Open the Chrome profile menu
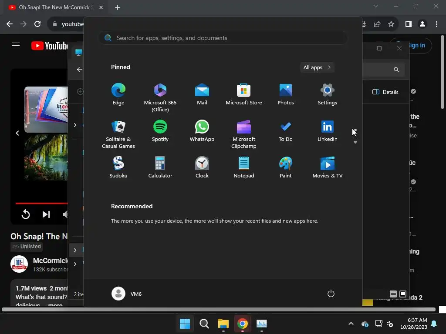Image resolution: width=446 pixels, height=334 pixels. pyautogui.click(x=422, y=24)
